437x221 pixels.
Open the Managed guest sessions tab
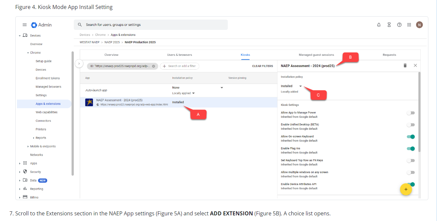(316, 55)
